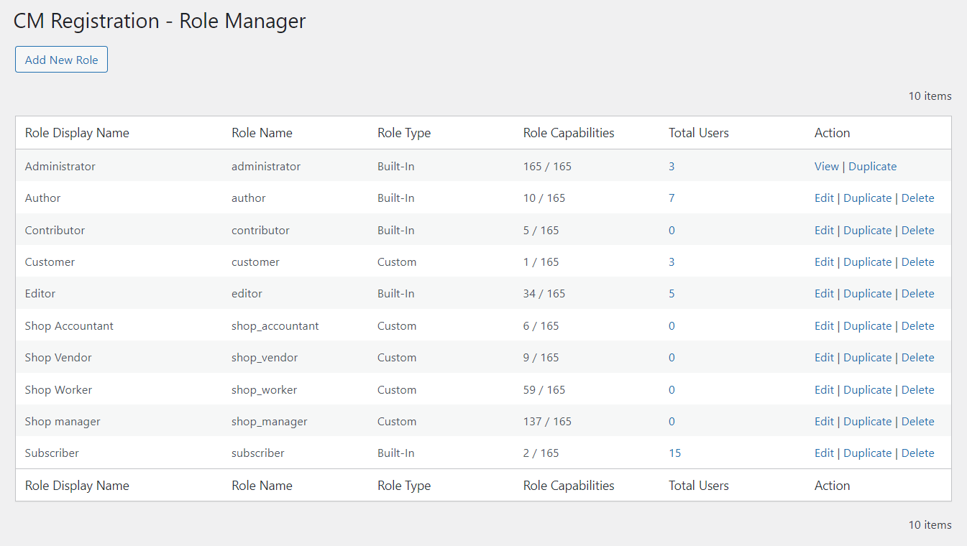View the Administrator role
The width and height of the screenshot is (967, 546).
826,166
